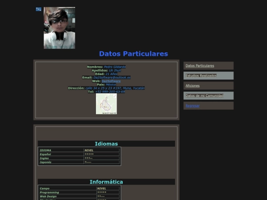Open Datos Particulares menu link

point(200,66)
